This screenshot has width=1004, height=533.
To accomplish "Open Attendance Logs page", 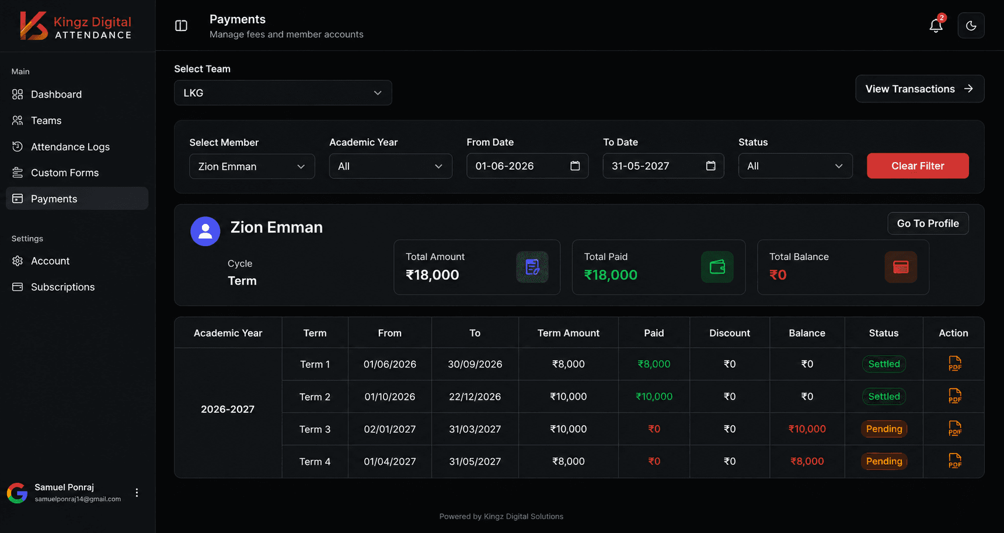I will (77, 146).
